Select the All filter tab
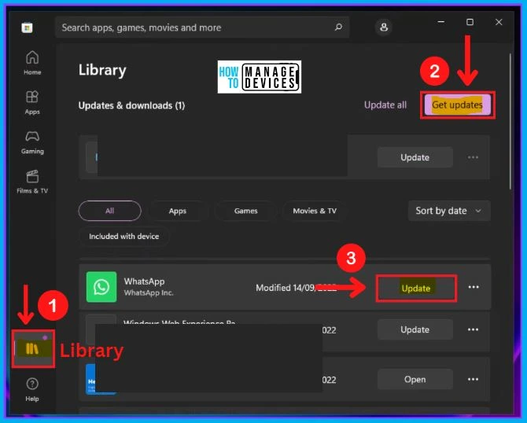527x423 pixels. (109, 211)
